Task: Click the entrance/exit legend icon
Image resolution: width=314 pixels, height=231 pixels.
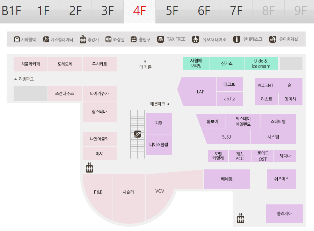Action: pos(133,39)
